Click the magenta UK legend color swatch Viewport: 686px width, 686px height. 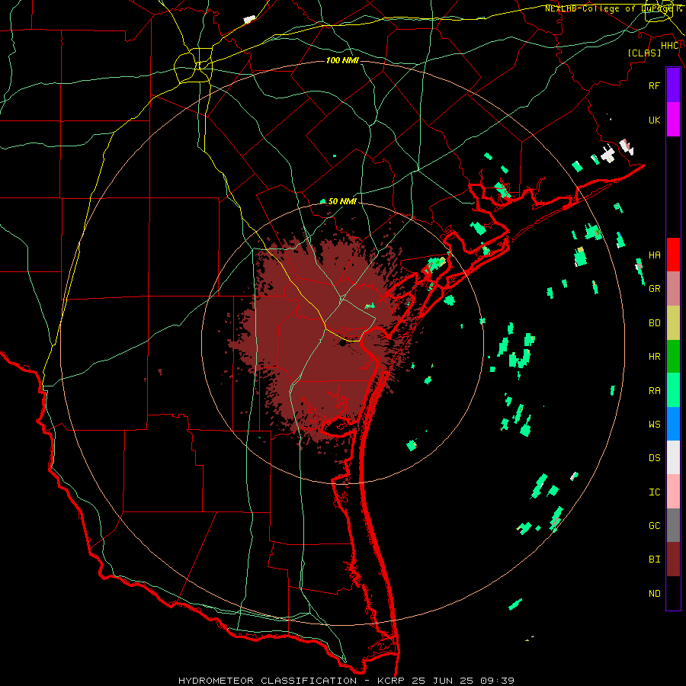tap(673, 120)
